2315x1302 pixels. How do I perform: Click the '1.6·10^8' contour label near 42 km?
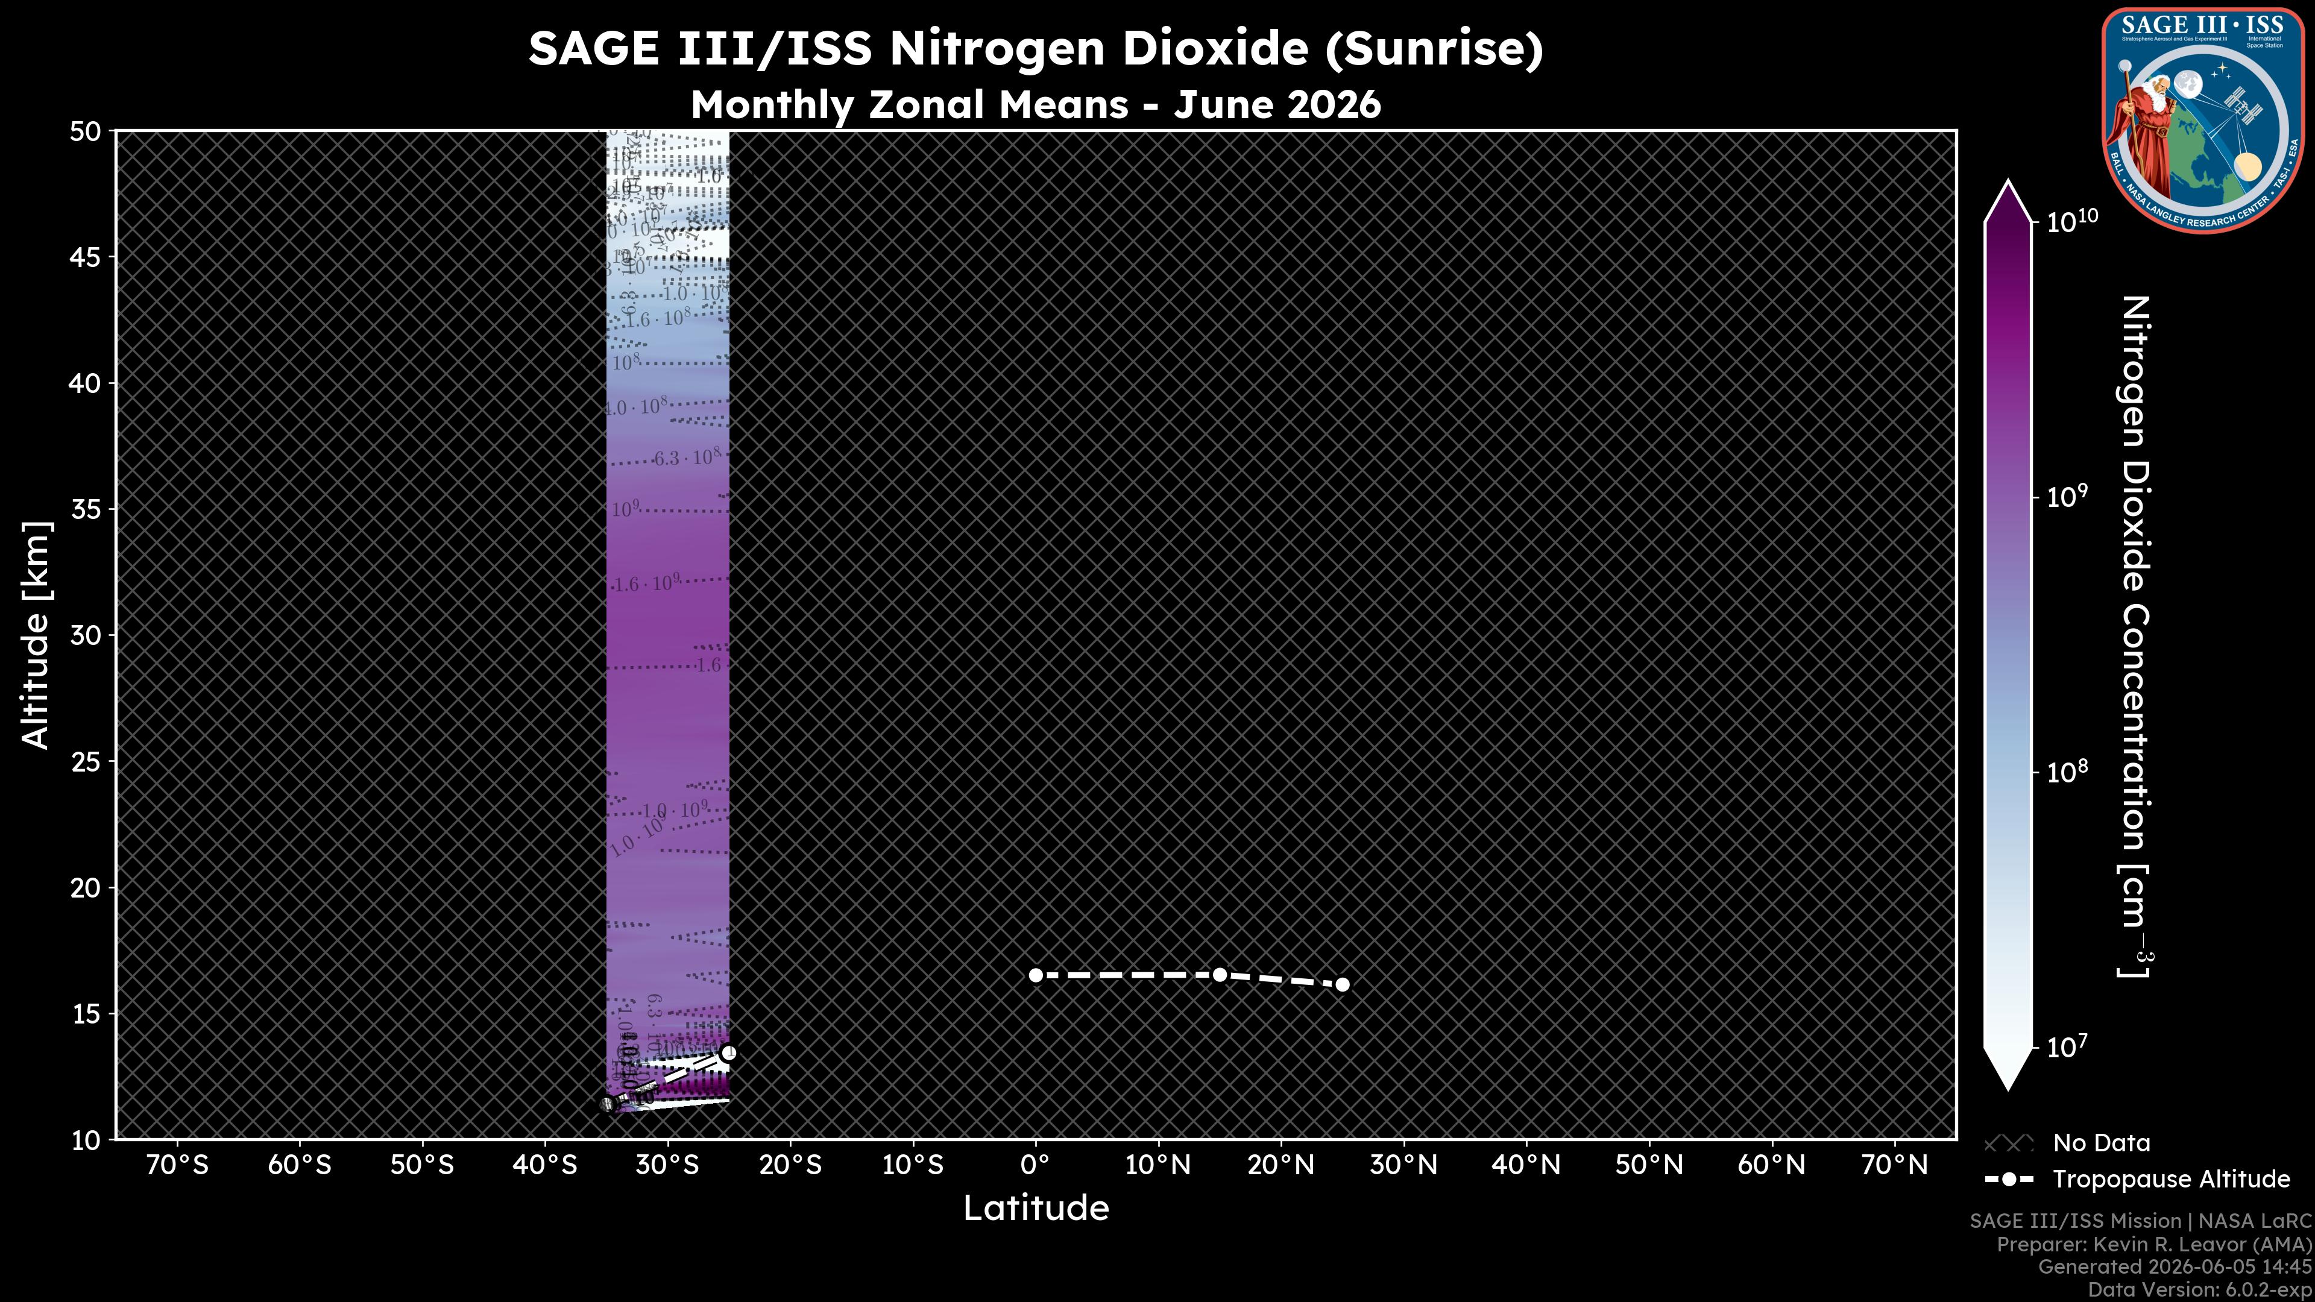[658, 319]
